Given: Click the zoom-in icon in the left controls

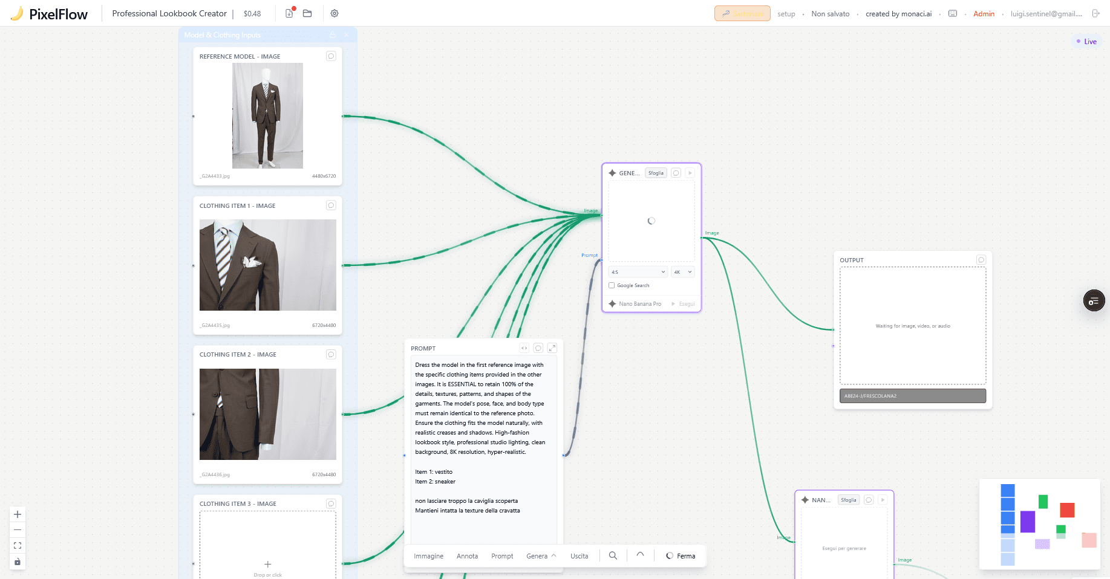Looking at the screenshot, I should [17, 514].
